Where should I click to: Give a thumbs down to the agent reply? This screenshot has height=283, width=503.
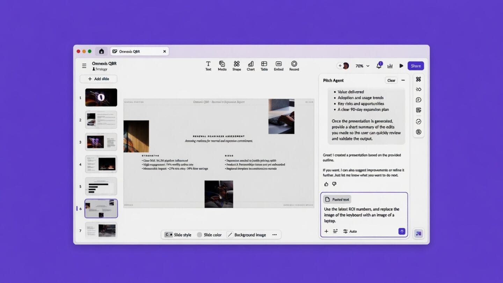tap(334, 184)
